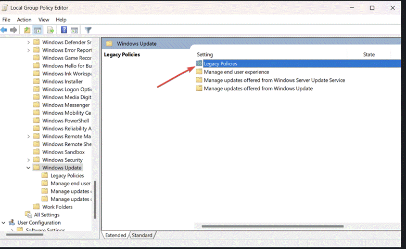Screen dimensions: 406x249
Task: Select Windows Media Digital Rights tree item
Action: [67, 97]
